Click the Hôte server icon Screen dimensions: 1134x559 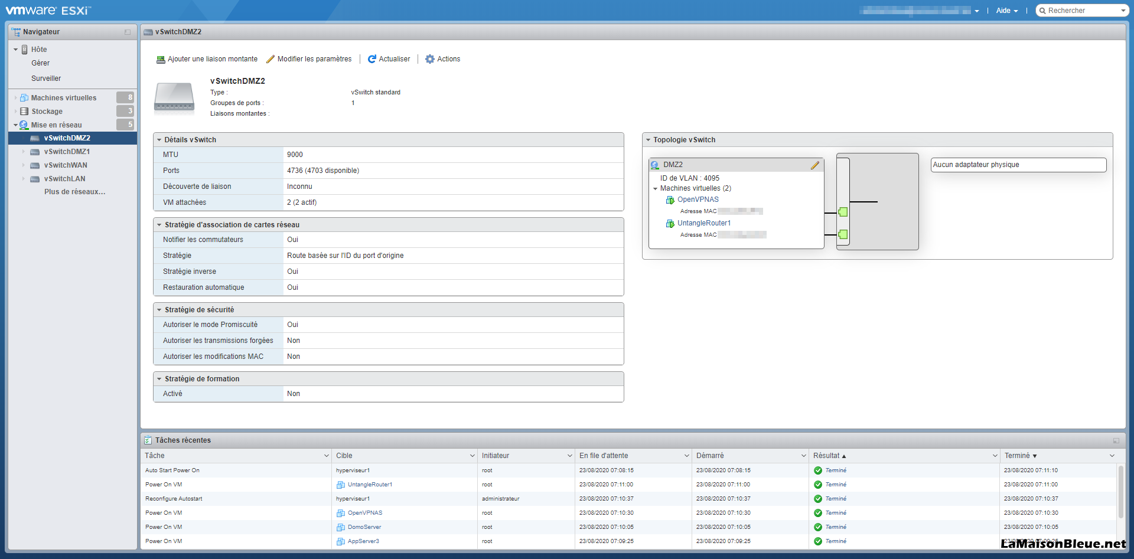pyautogui.click(x=24, y=50)
